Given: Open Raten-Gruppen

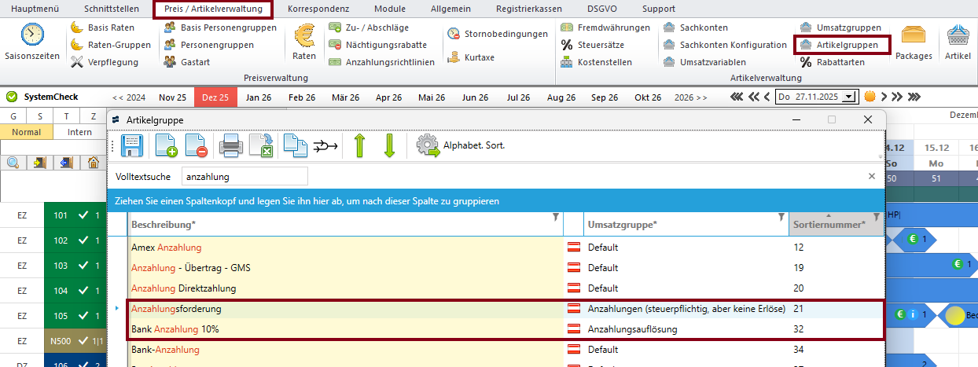Looking at the screenshot, I should pyautogui.click(x=110, y=45).
